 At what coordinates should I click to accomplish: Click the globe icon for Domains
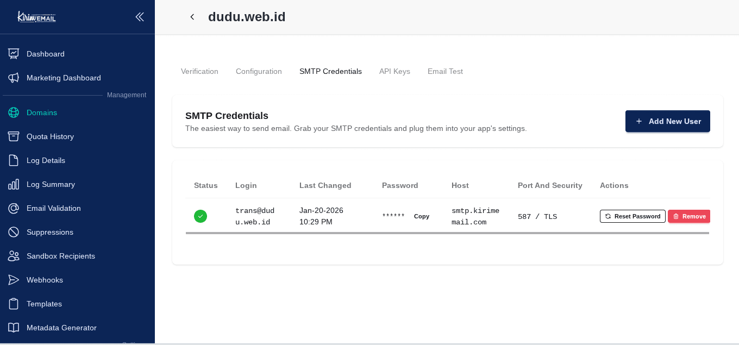(14, 112)
